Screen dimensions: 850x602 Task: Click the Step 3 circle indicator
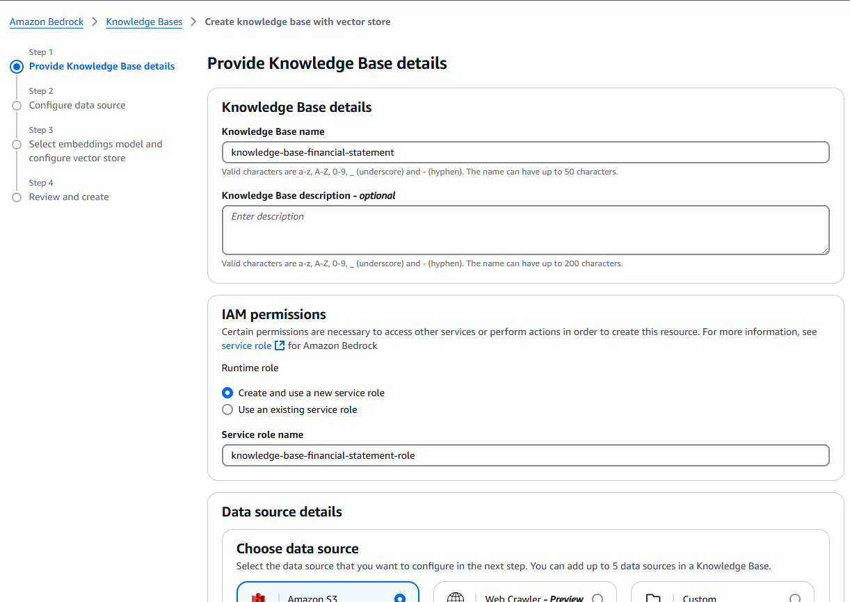point(17,145)
